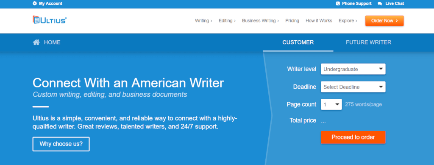Image resolution: width=434 pixels, height=165 pixels.
Task: Open Phone Support link
Action: click(357, 3)
